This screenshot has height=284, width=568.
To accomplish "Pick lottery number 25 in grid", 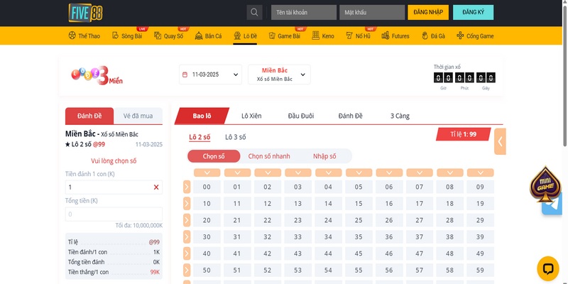I will [359, 220].
